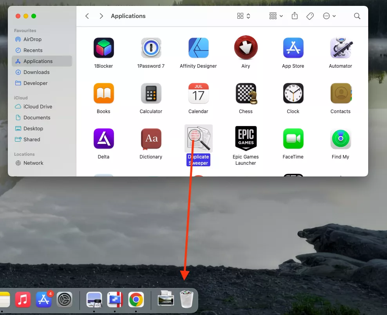Click the back navigation arrow
The height and width of the screenshot is (315, 387).
[87, 16]
